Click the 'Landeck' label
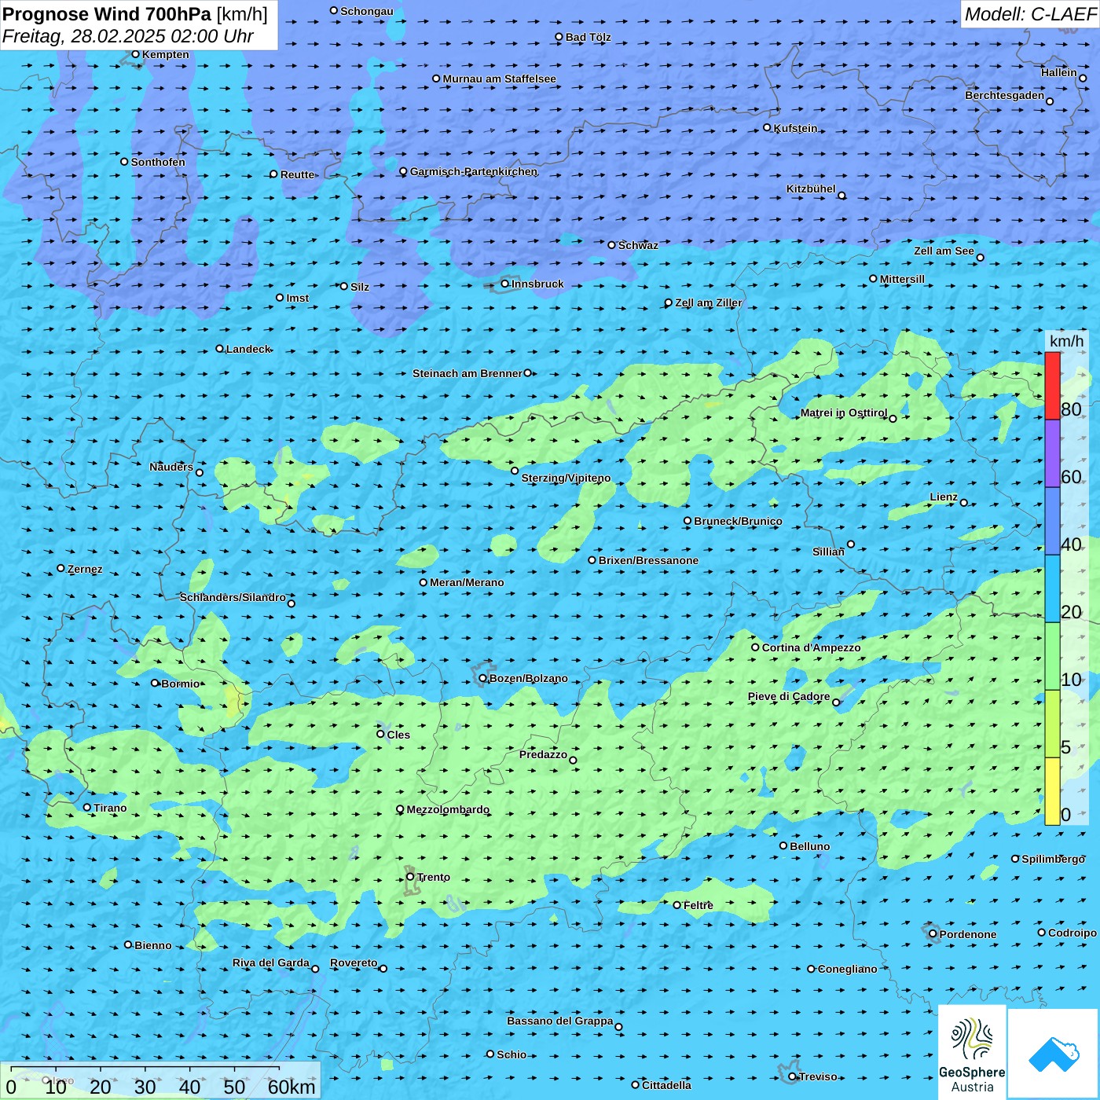1100x1100 pixels. point(248,349)
